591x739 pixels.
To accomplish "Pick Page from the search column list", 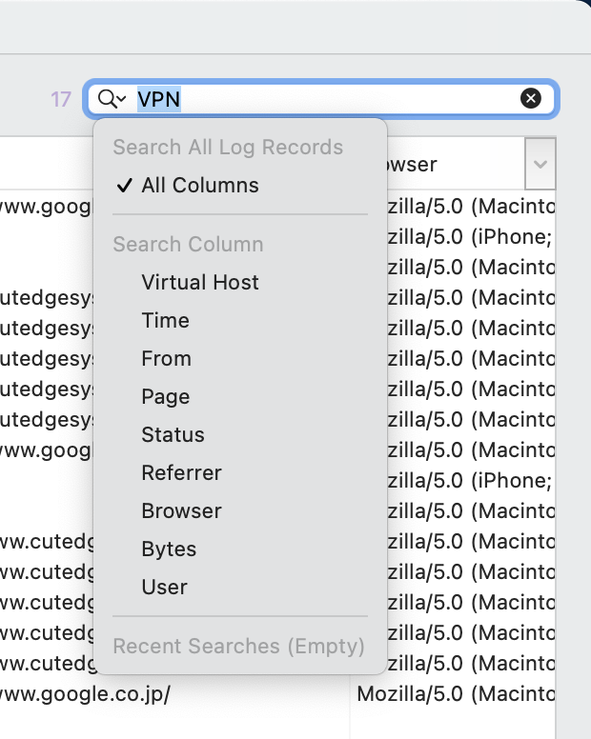I will point(165,396).
